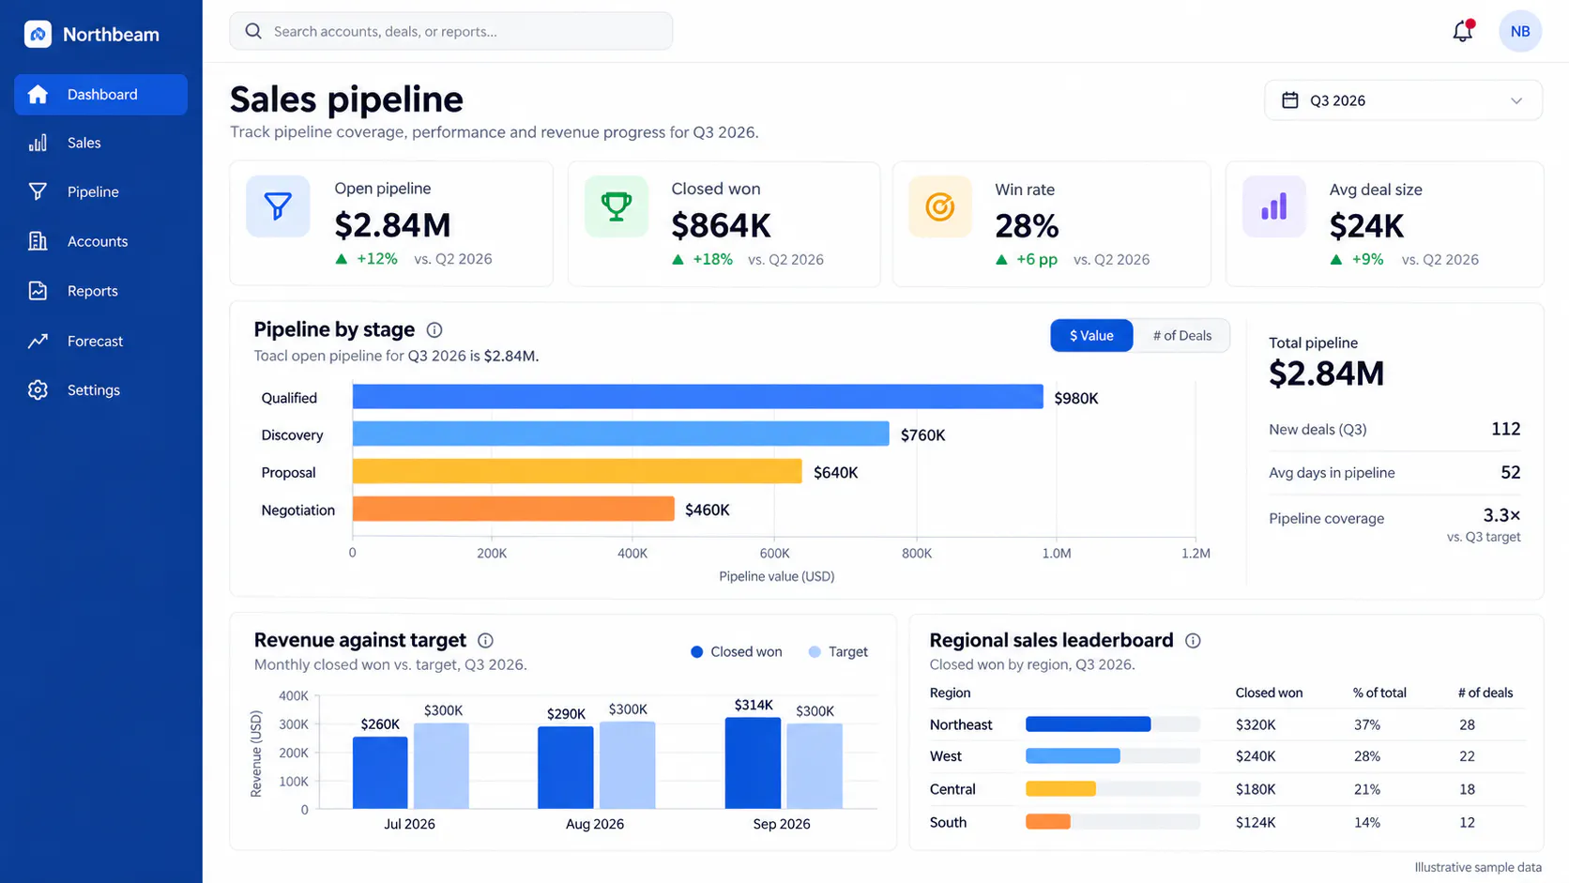The height and width of the screenshot is (883, 1569).
Task: Click the West progress bar
Action: (1113, 756)
